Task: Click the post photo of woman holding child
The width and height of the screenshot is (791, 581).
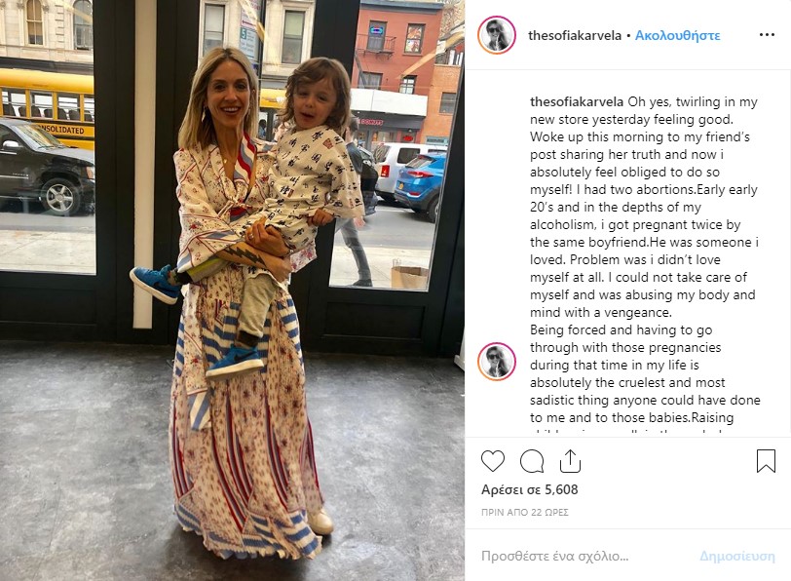Action: pyautogui.click(x=232, y=290)
